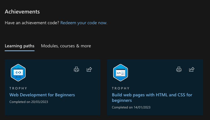Viewport: 210px width, 120px height.
Task: Switch to the Learning paths tab
Action: tap(20, 46)
